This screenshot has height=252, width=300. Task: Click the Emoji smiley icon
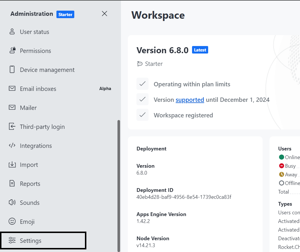click(12, 221)
